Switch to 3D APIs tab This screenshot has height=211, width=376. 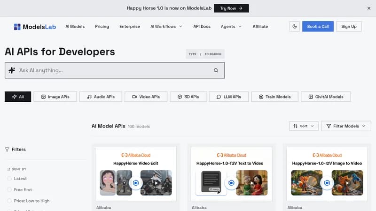click(x=188, y=97)
